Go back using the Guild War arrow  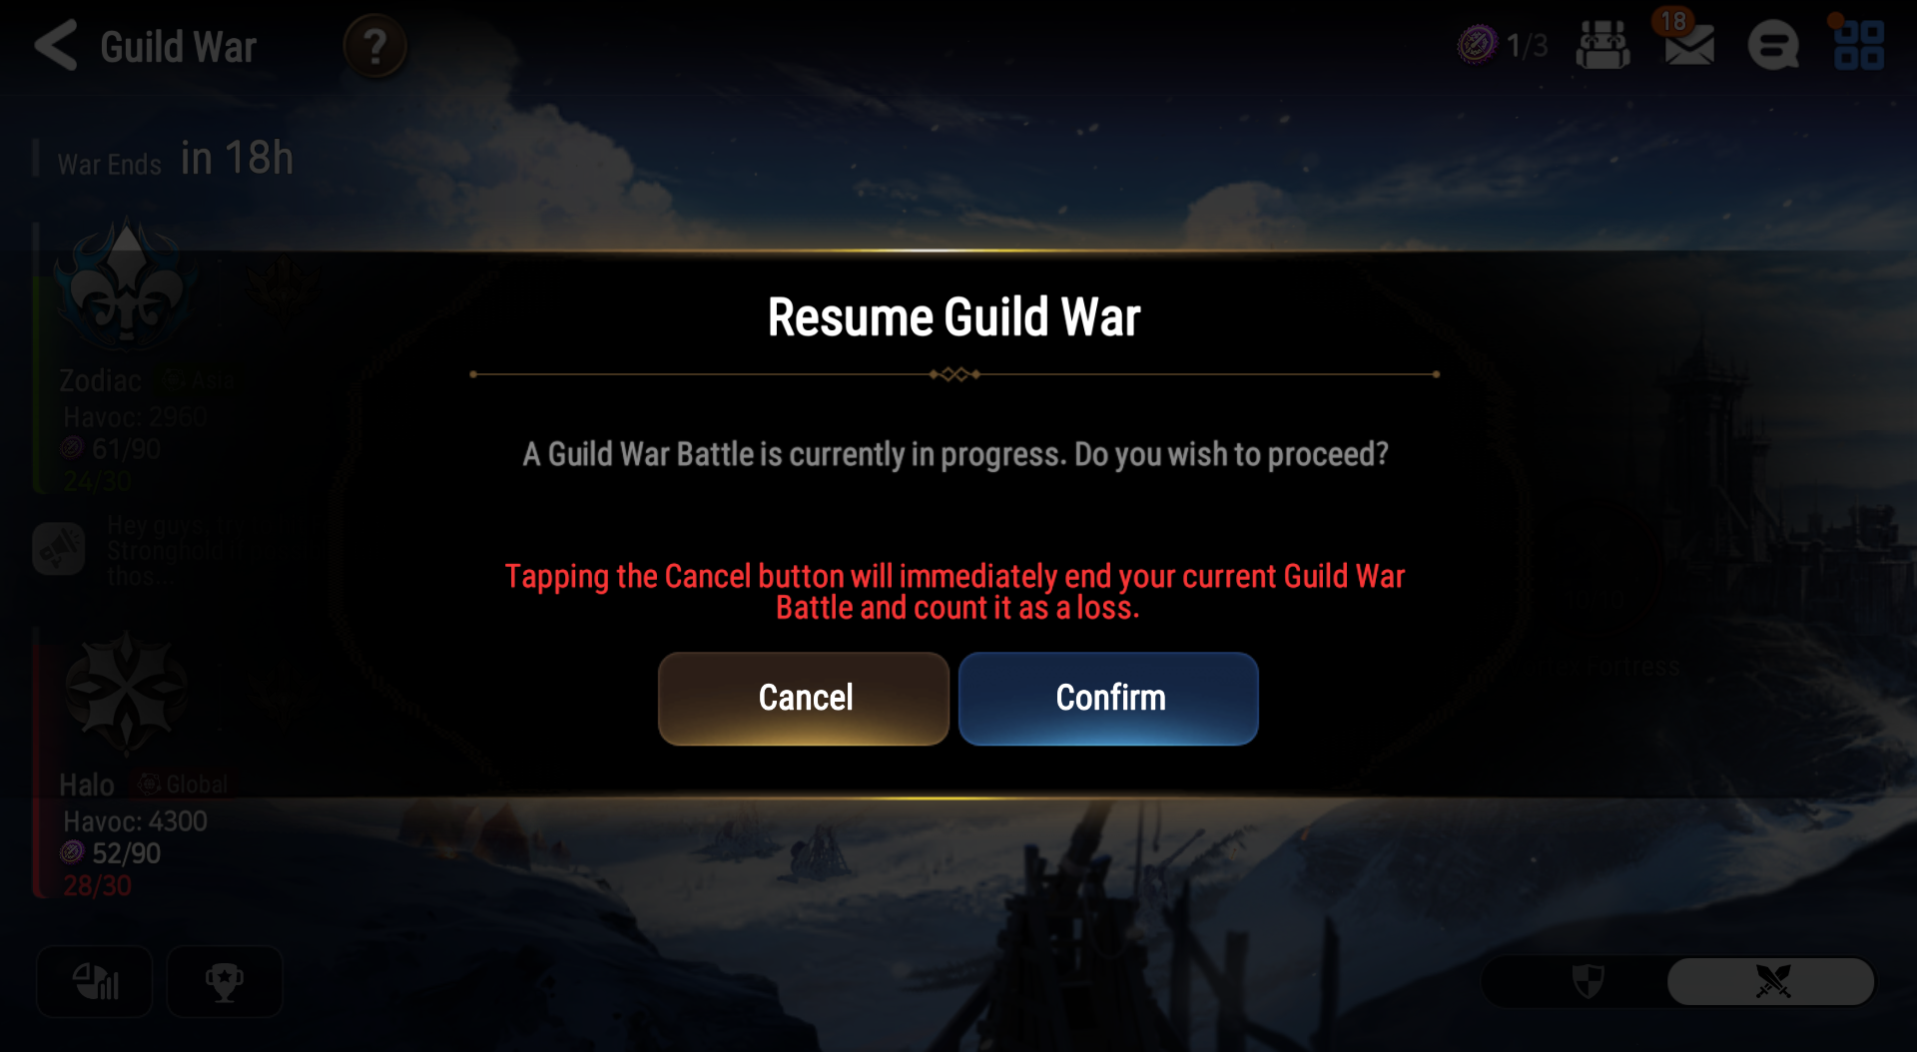click(x=56, y=46)
